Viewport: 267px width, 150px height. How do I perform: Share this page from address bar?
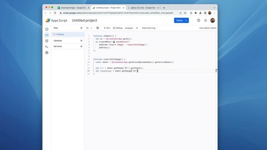(x=181, y=13)
